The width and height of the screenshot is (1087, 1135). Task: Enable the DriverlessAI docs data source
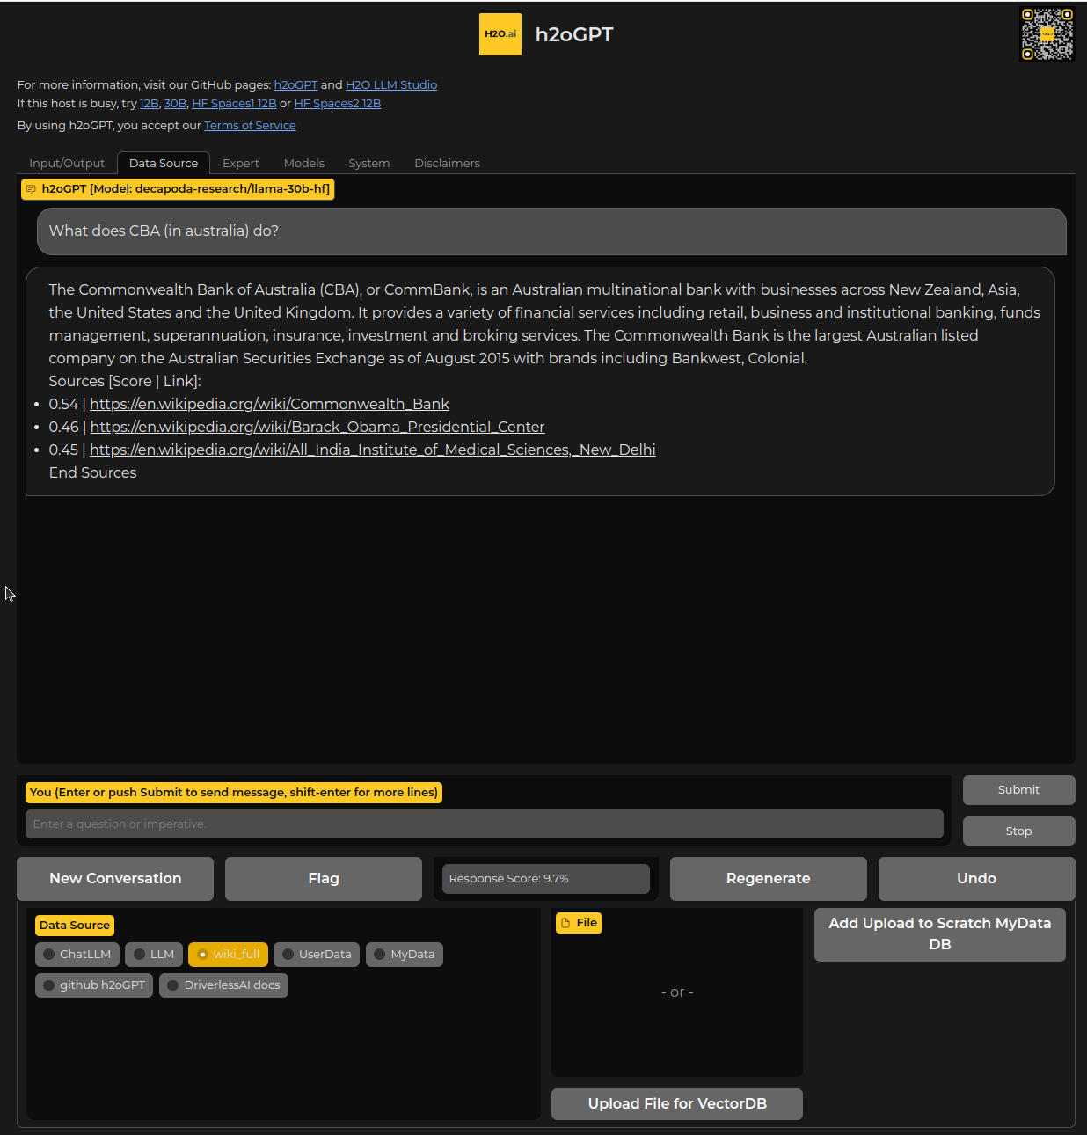click(223, 985)
